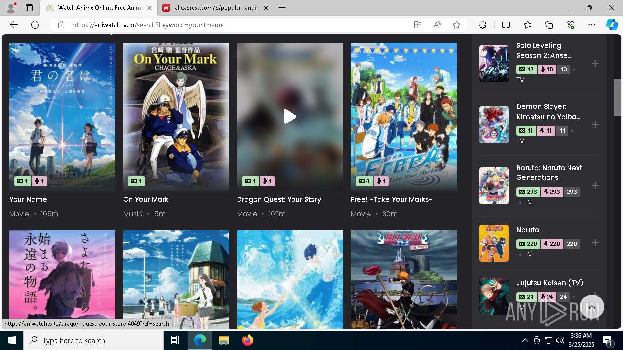Show hidden system tray icons
The image size is (623, 350).
click(x=525, y=340)
